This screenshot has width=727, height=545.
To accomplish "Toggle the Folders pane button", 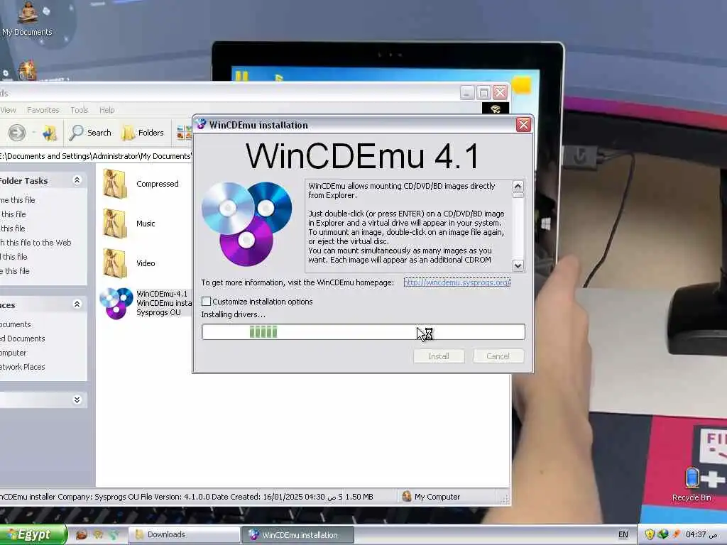I will [143, 133].
